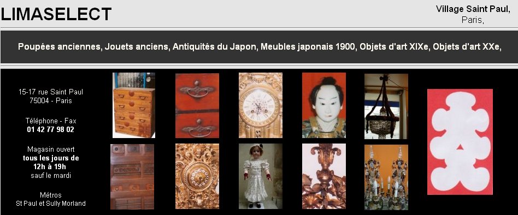Click the crystal candelabra pair image
Viewport: 518px width, 215px height.
point(386,177)
